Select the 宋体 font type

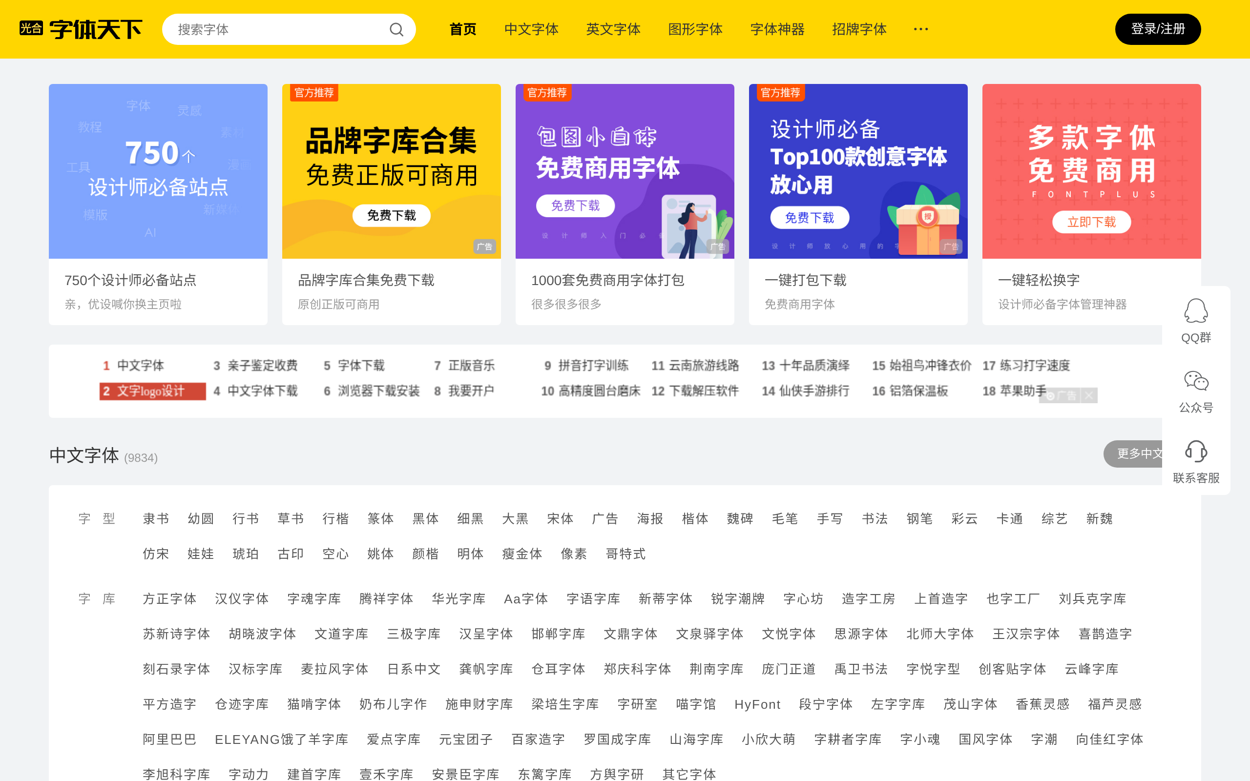[x=561, y=518]
